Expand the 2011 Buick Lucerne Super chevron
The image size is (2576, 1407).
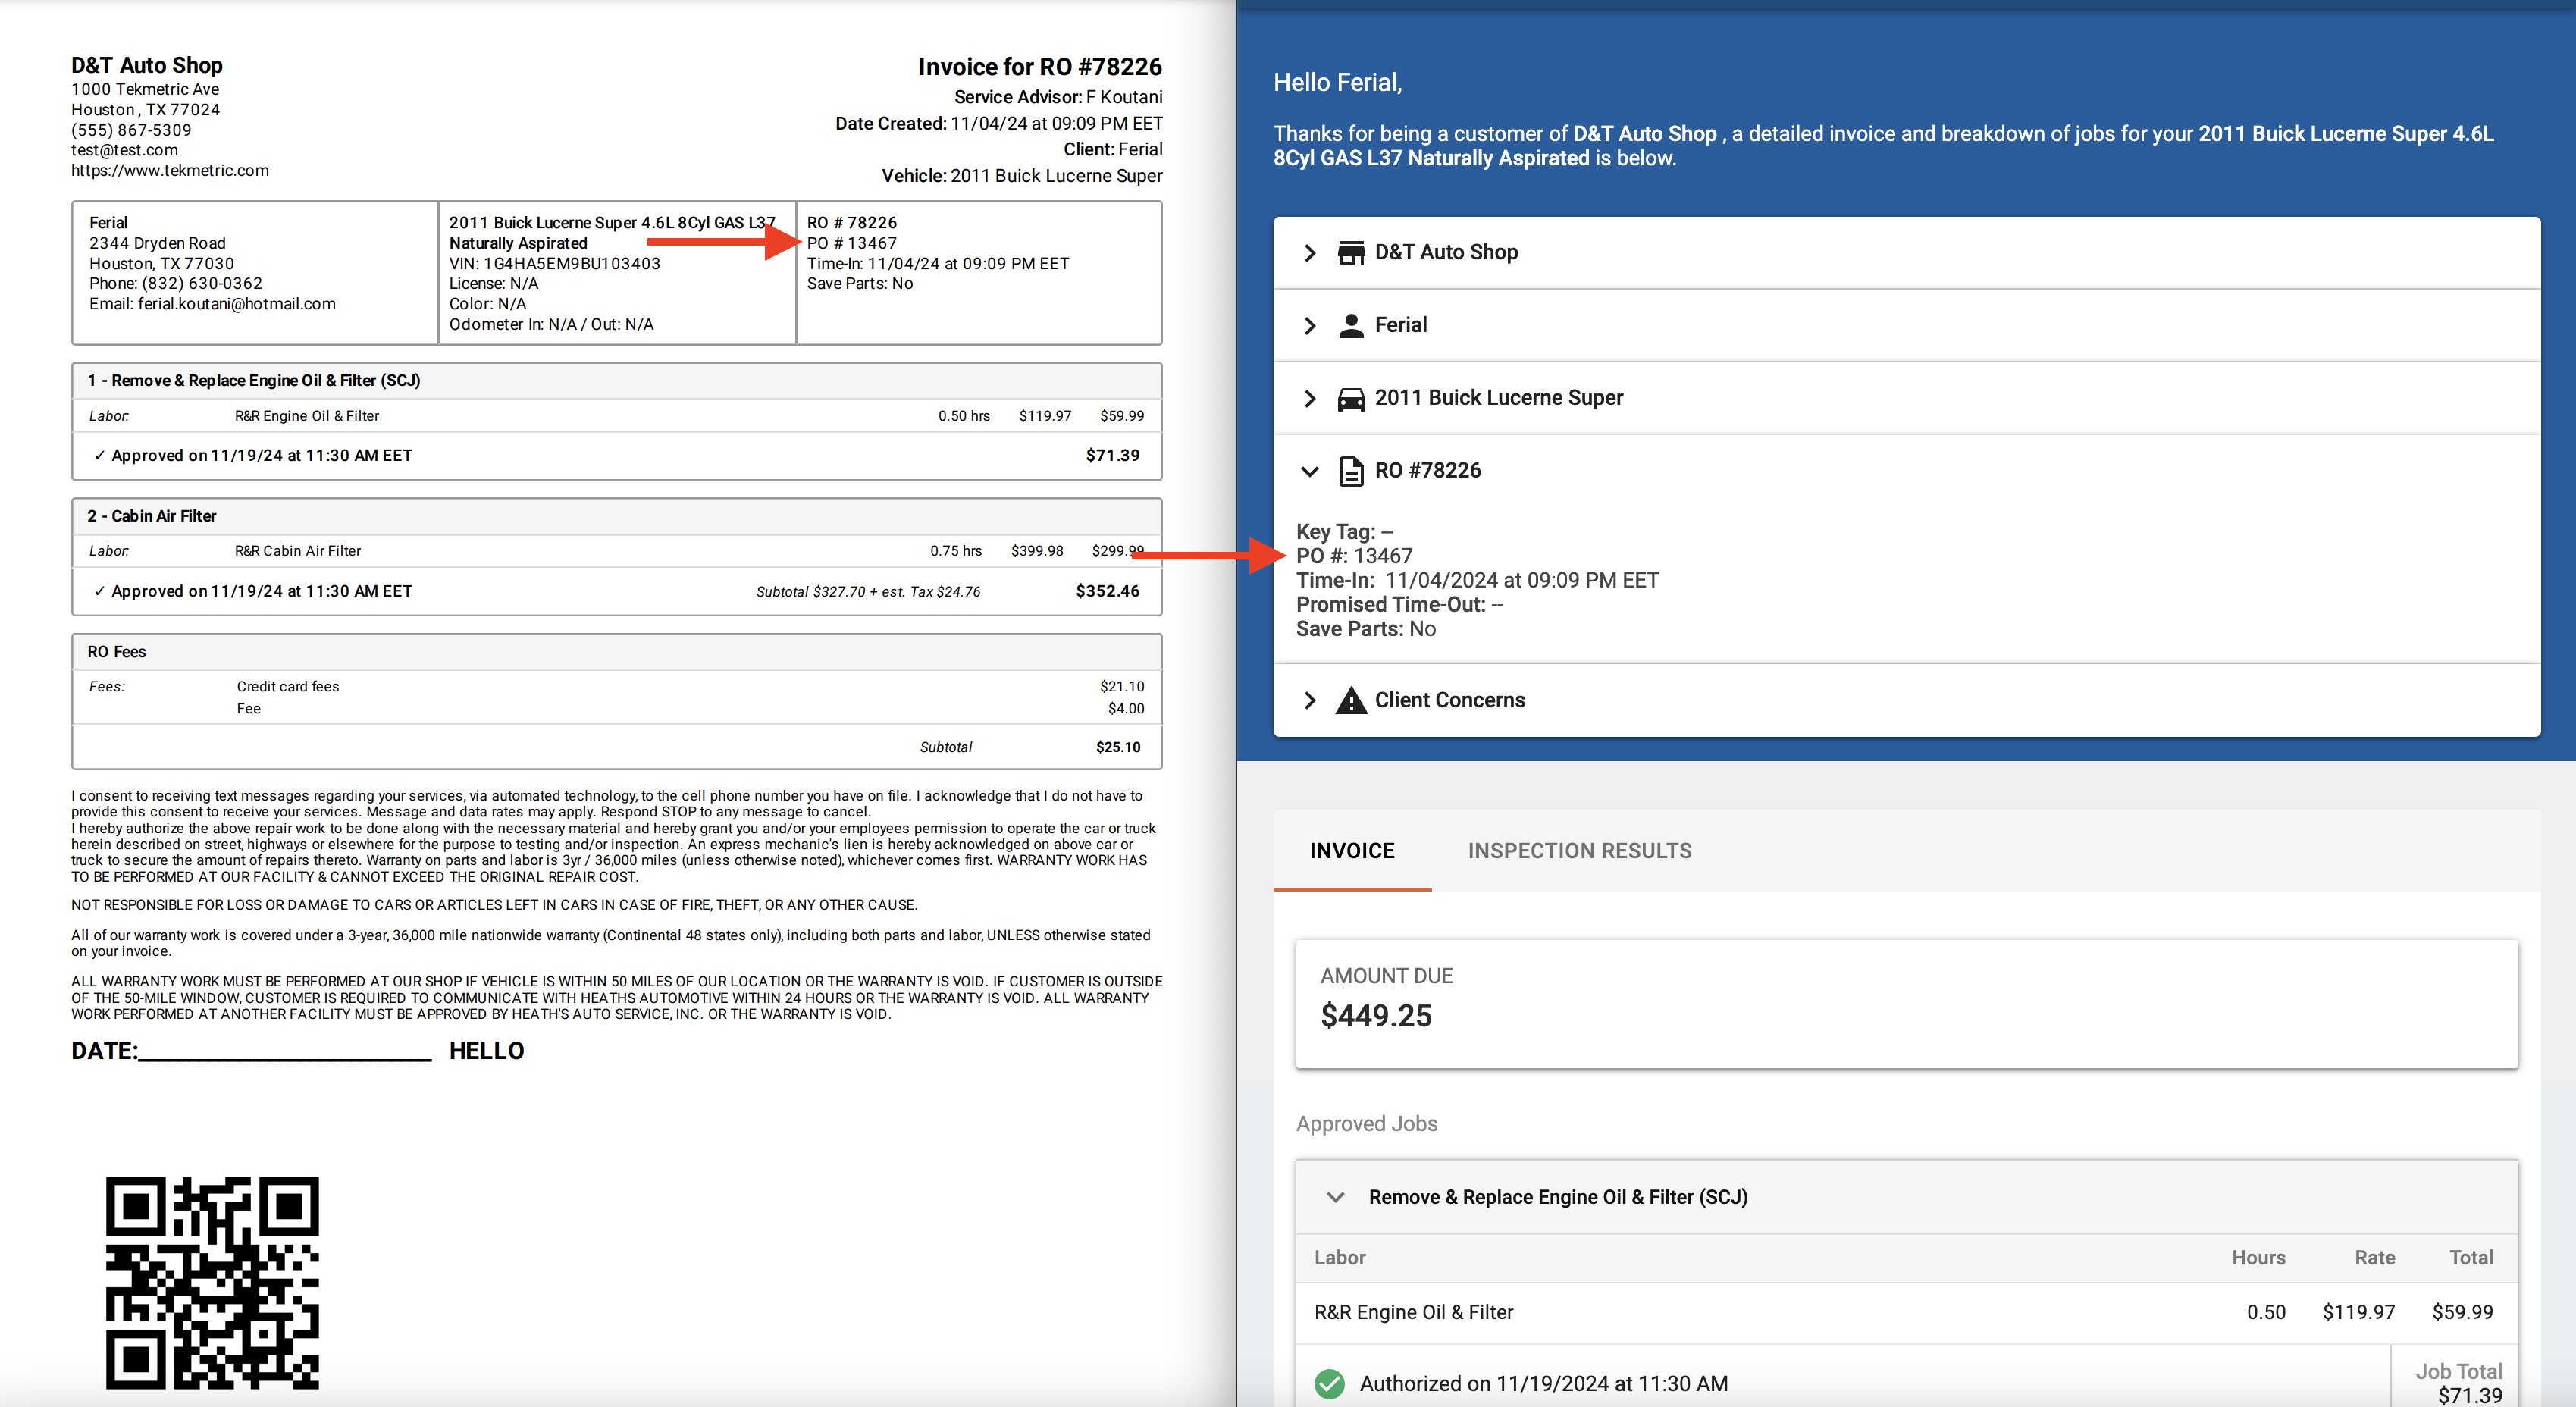[x=1309, y=399]
